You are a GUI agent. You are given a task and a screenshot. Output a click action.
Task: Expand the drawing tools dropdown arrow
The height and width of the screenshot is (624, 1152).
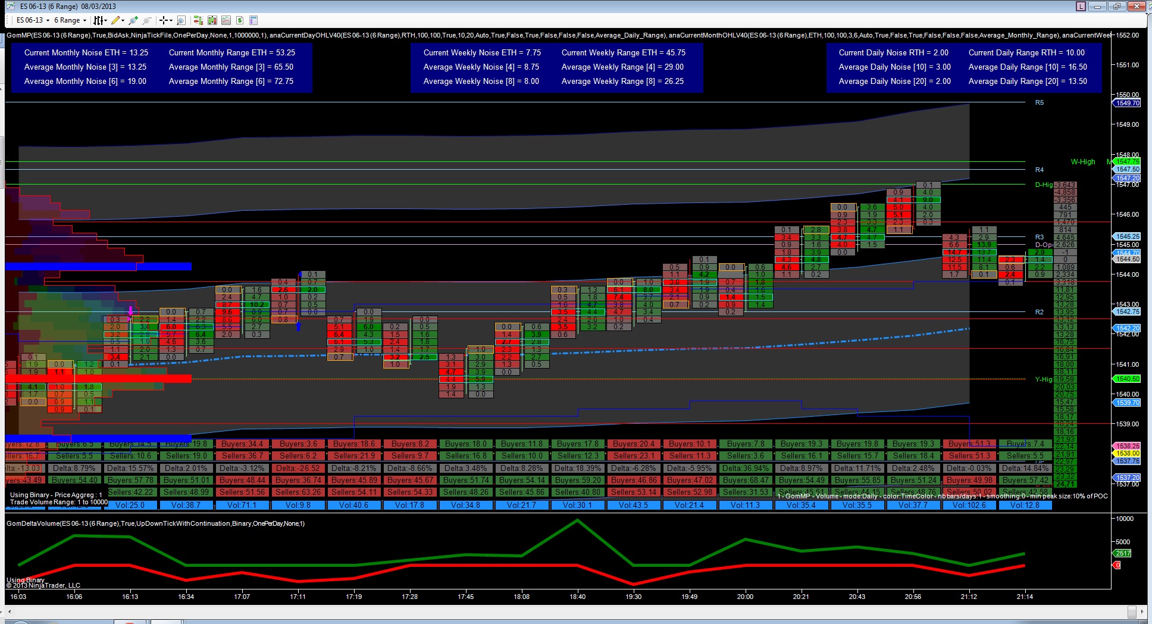[x=123, y=20]
